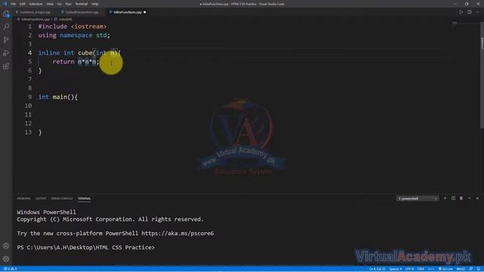This screenshot has height=272, width=484.
Task: Click the VS Code logo in title bar
Action: [5, 4]
